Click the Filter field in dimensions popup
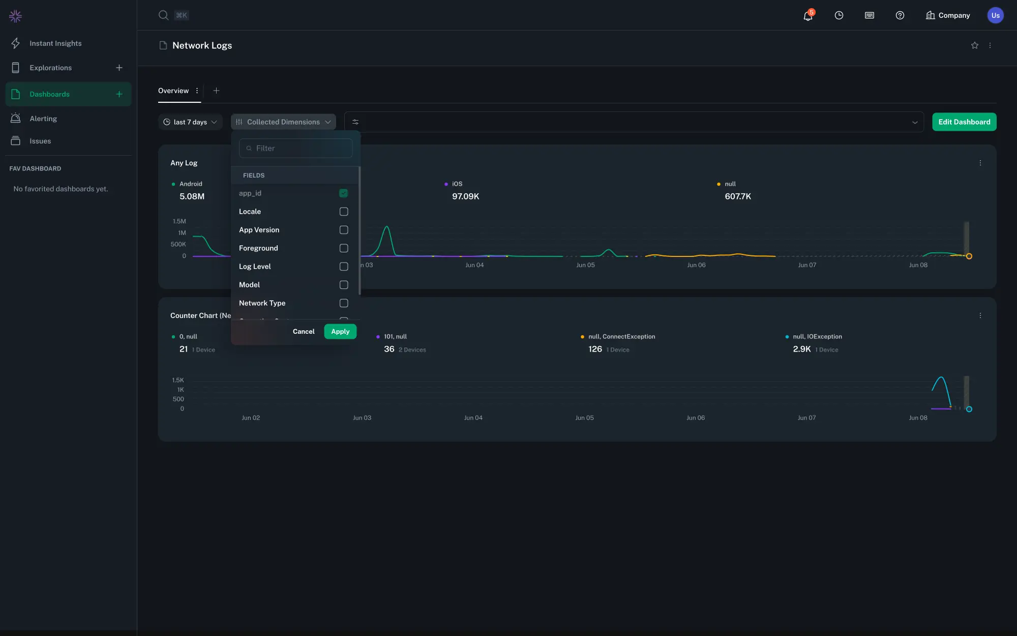The width and height of the screenshot is (1017, 636). [x=295, y=148]
